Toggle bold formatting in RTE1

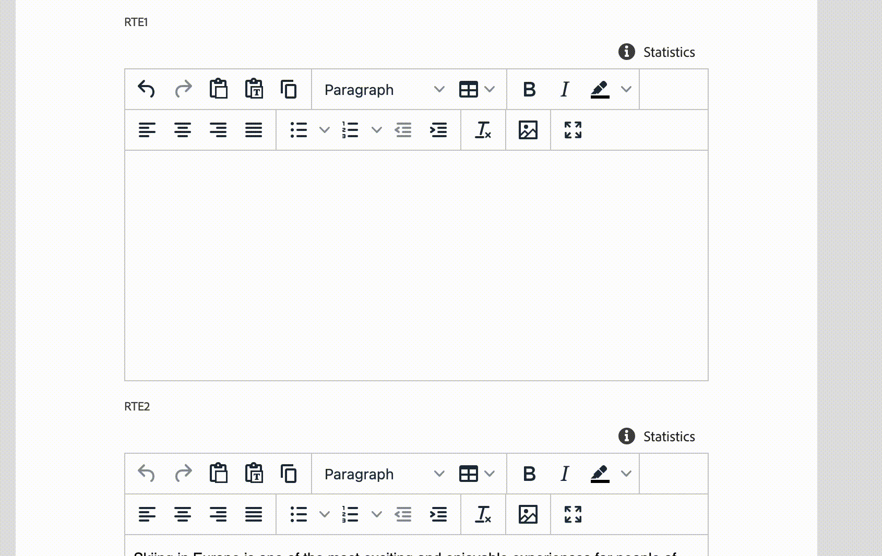pos(529,89)
